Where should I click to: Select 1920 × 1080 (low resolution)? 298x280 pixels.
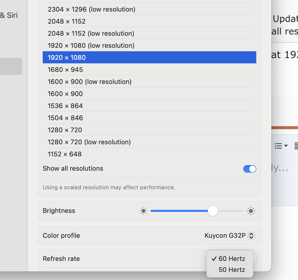149,45
